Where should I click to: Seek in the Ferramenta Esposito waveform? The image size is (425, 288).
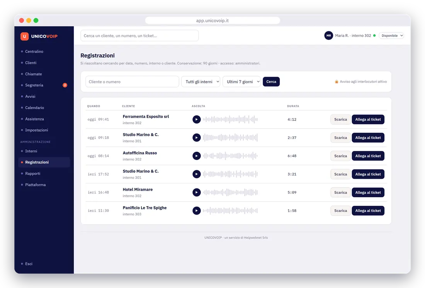[x=230, y=119]
